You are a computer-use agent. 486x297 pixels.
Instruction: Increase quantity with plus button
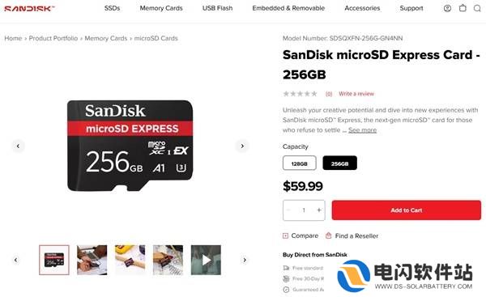pos(319,210)
